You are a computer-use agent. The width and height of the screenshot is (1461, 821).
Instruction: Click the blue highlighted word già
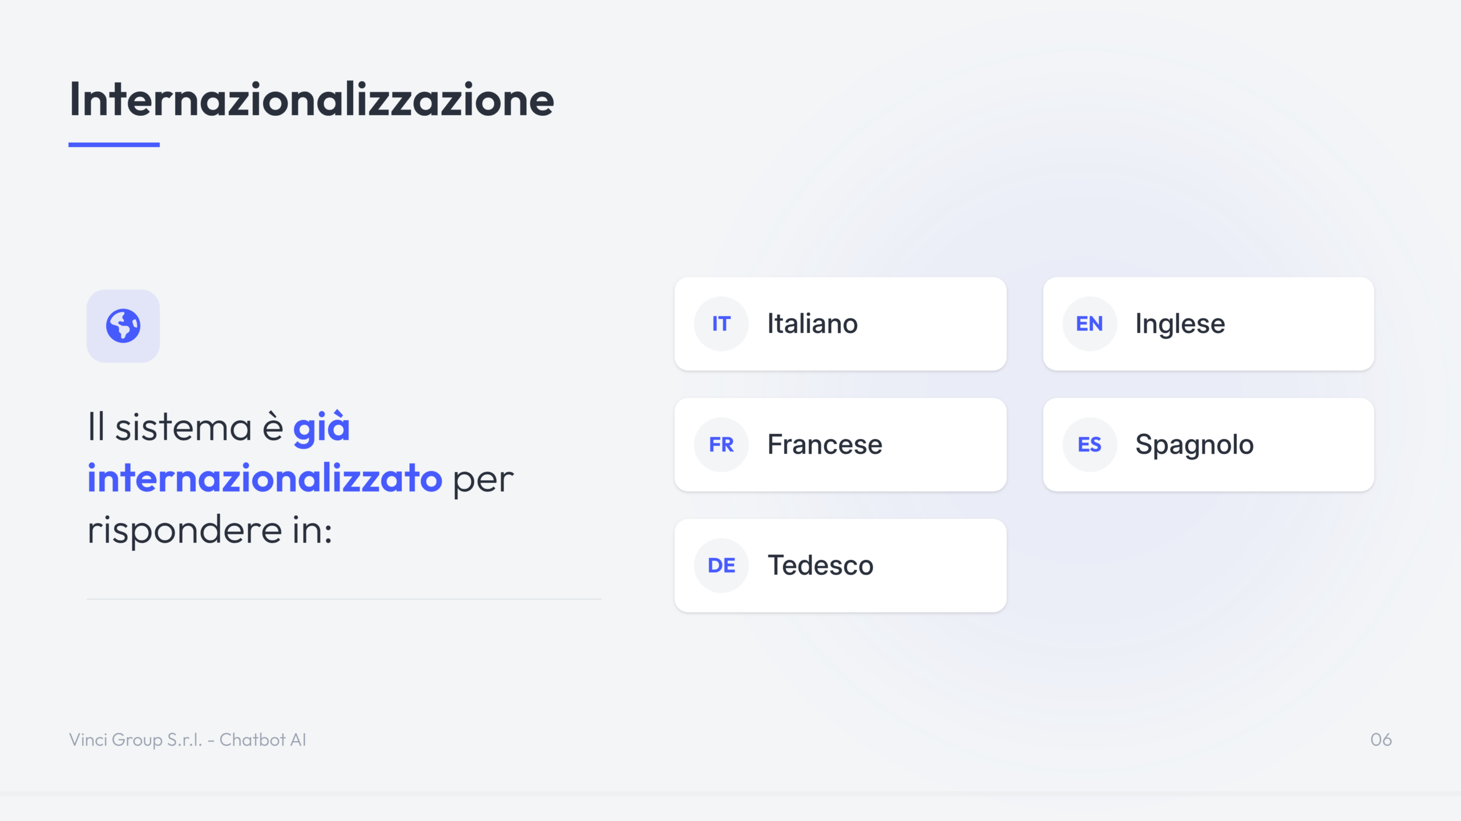point(321,428)
